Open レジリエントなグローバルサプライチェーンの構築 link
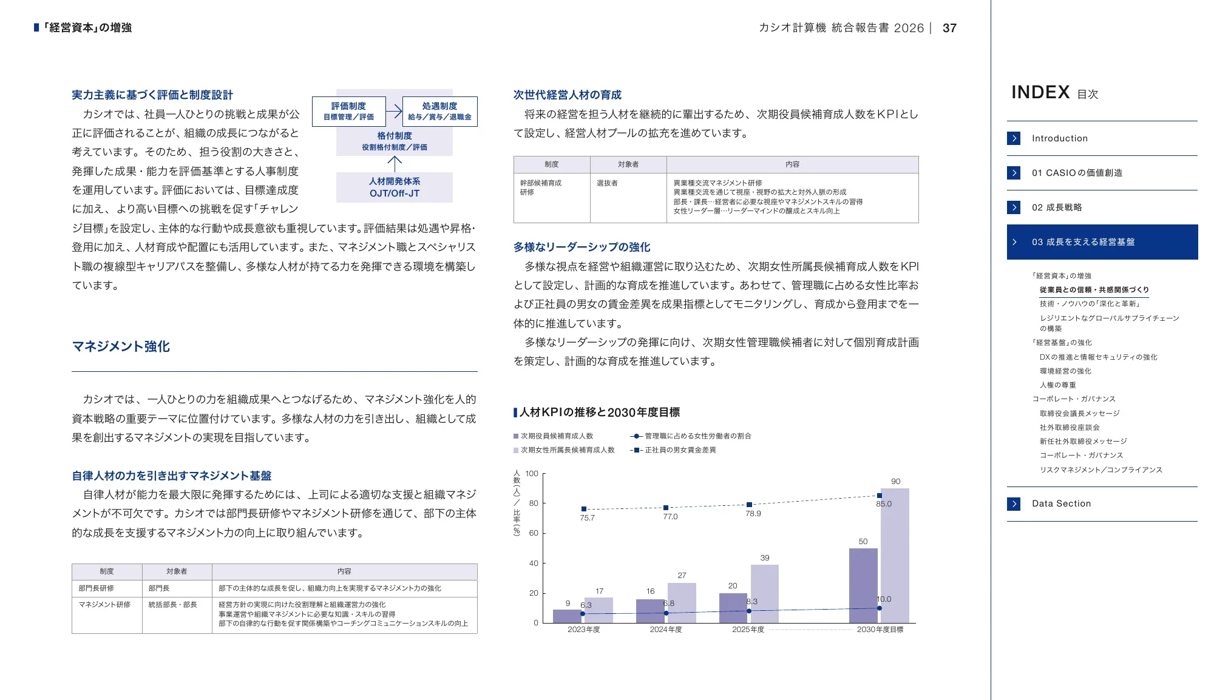The image size is (1214, 700). 1109,323
